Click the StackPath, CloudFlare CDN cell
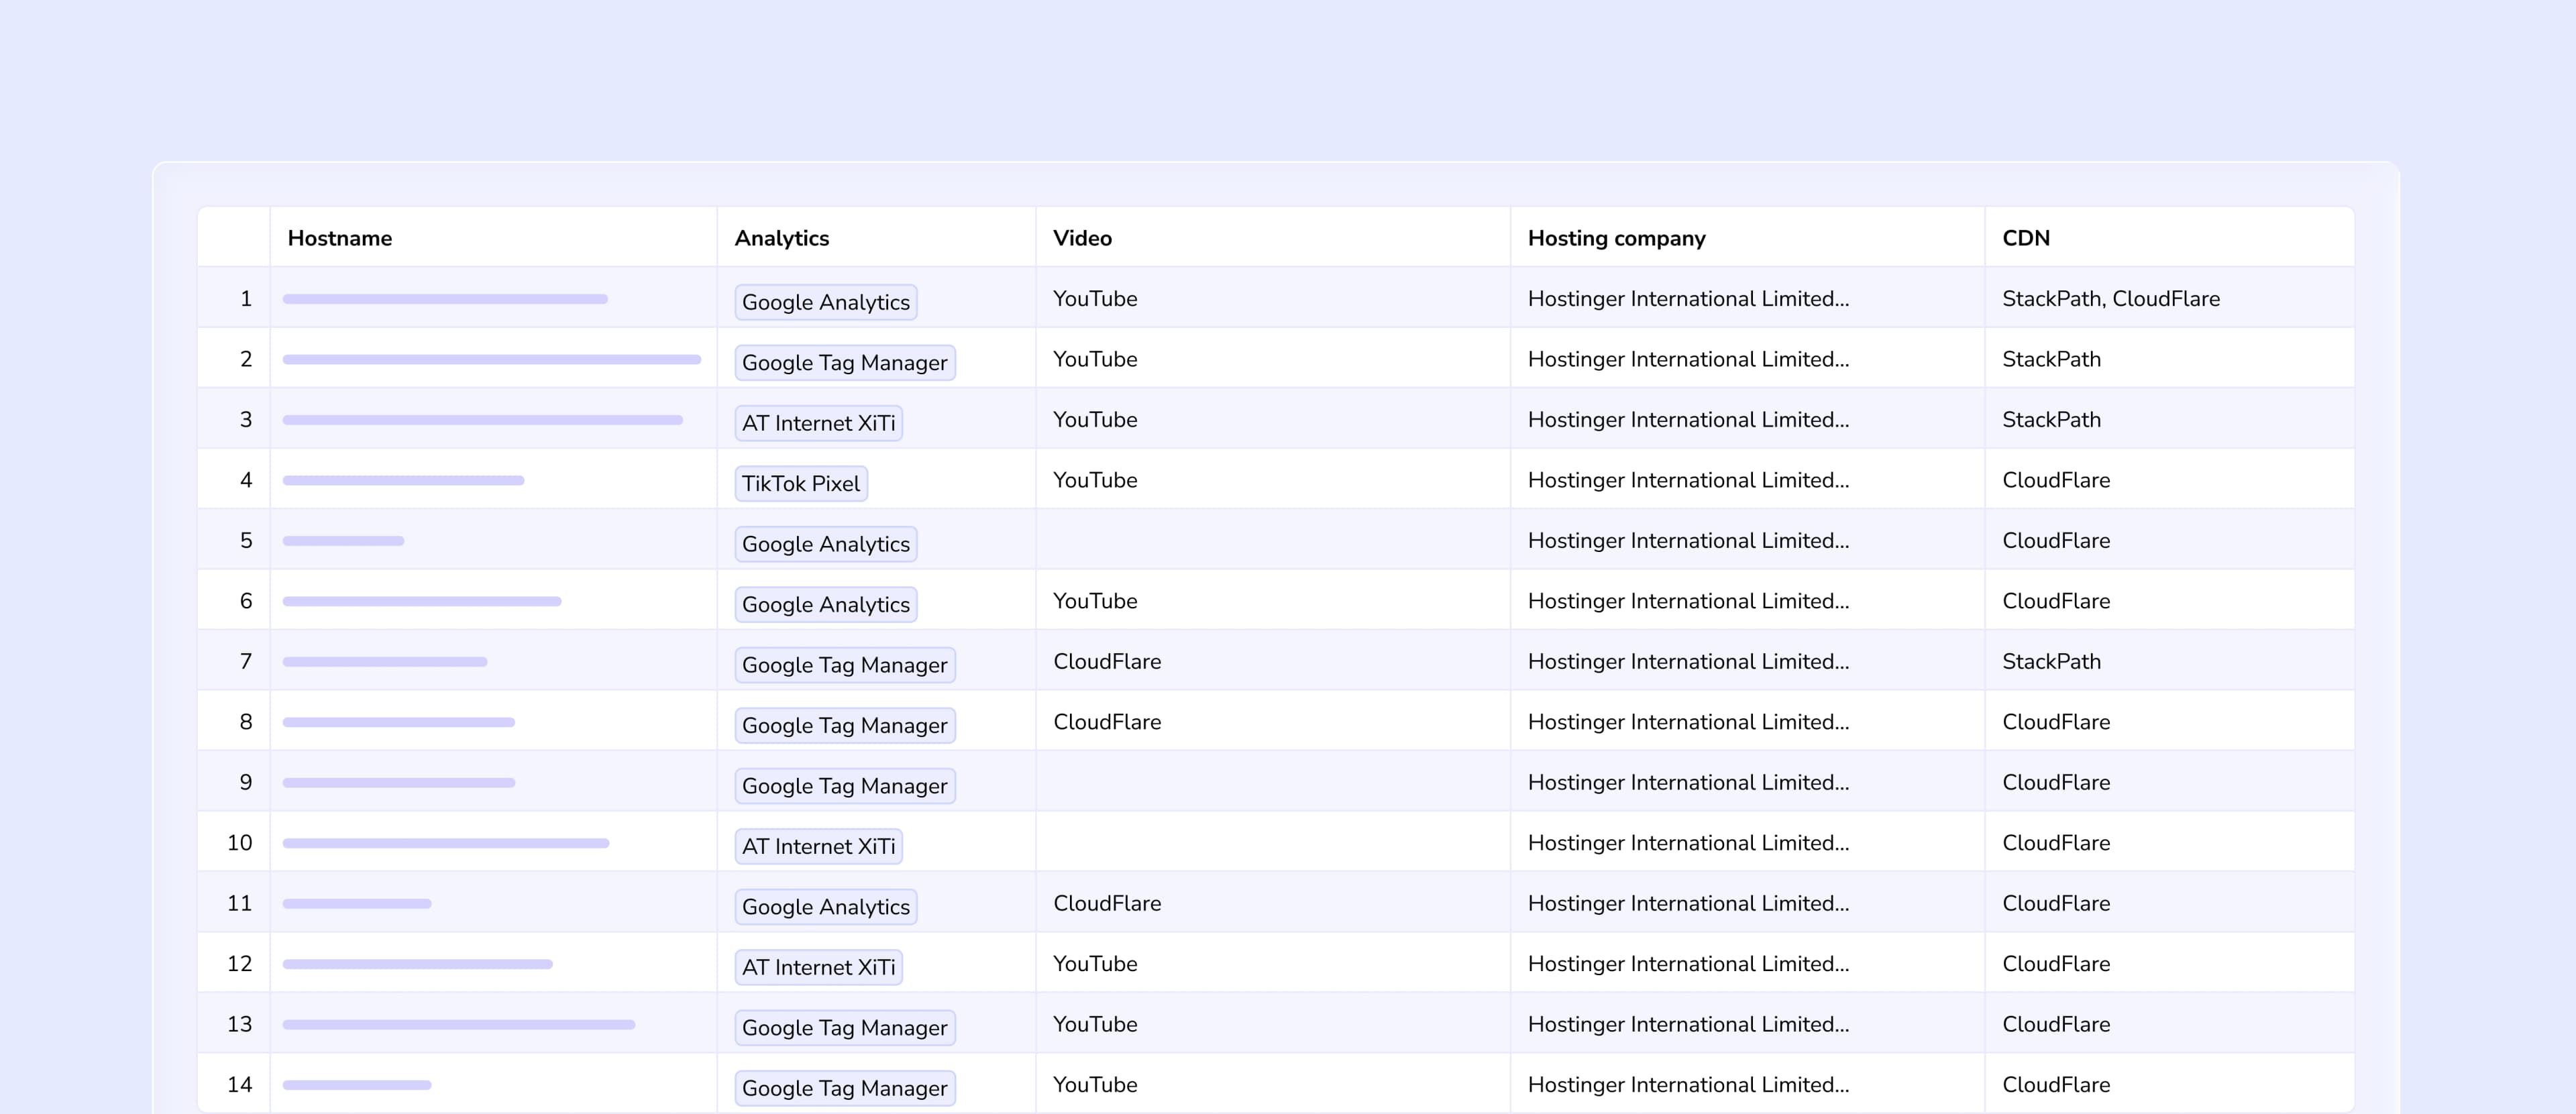Screen dimensions: 2576x1114 click(x=2110, y=299)
